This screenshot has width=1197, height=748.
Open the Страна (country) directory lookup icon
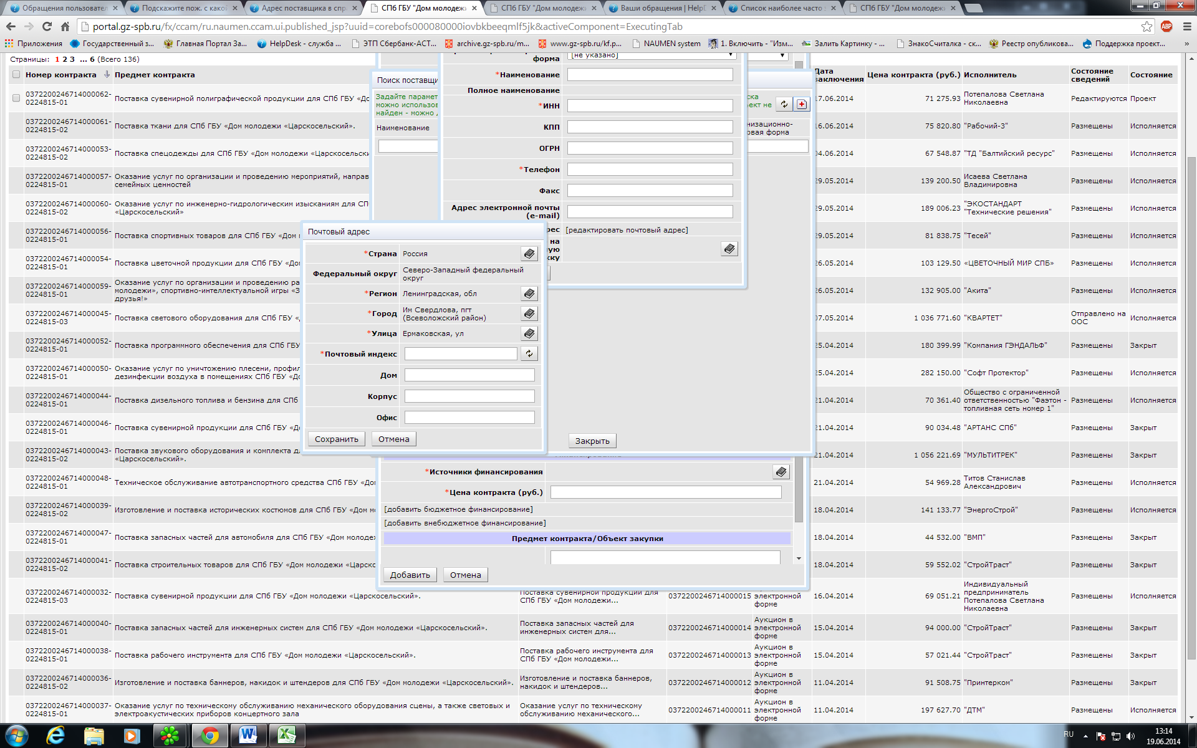tap(529, 254)
